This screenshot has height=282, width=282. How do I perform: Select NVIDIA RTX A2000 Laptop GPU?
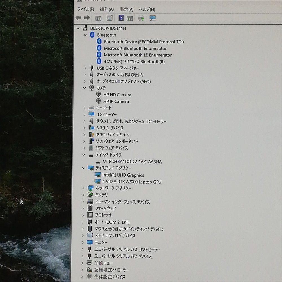tap(132, 182)
